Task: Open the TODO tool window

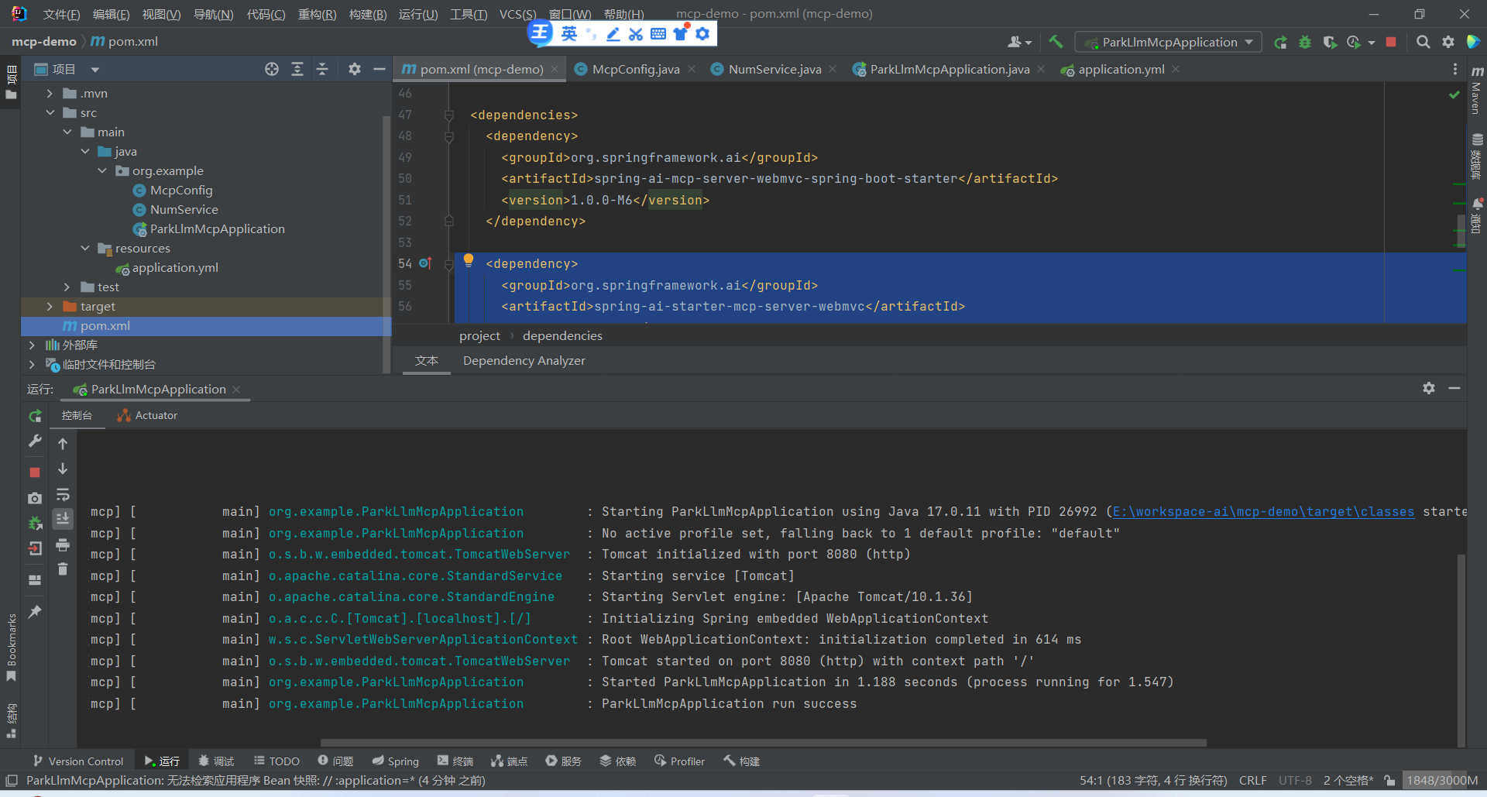Action: (276, 761)
